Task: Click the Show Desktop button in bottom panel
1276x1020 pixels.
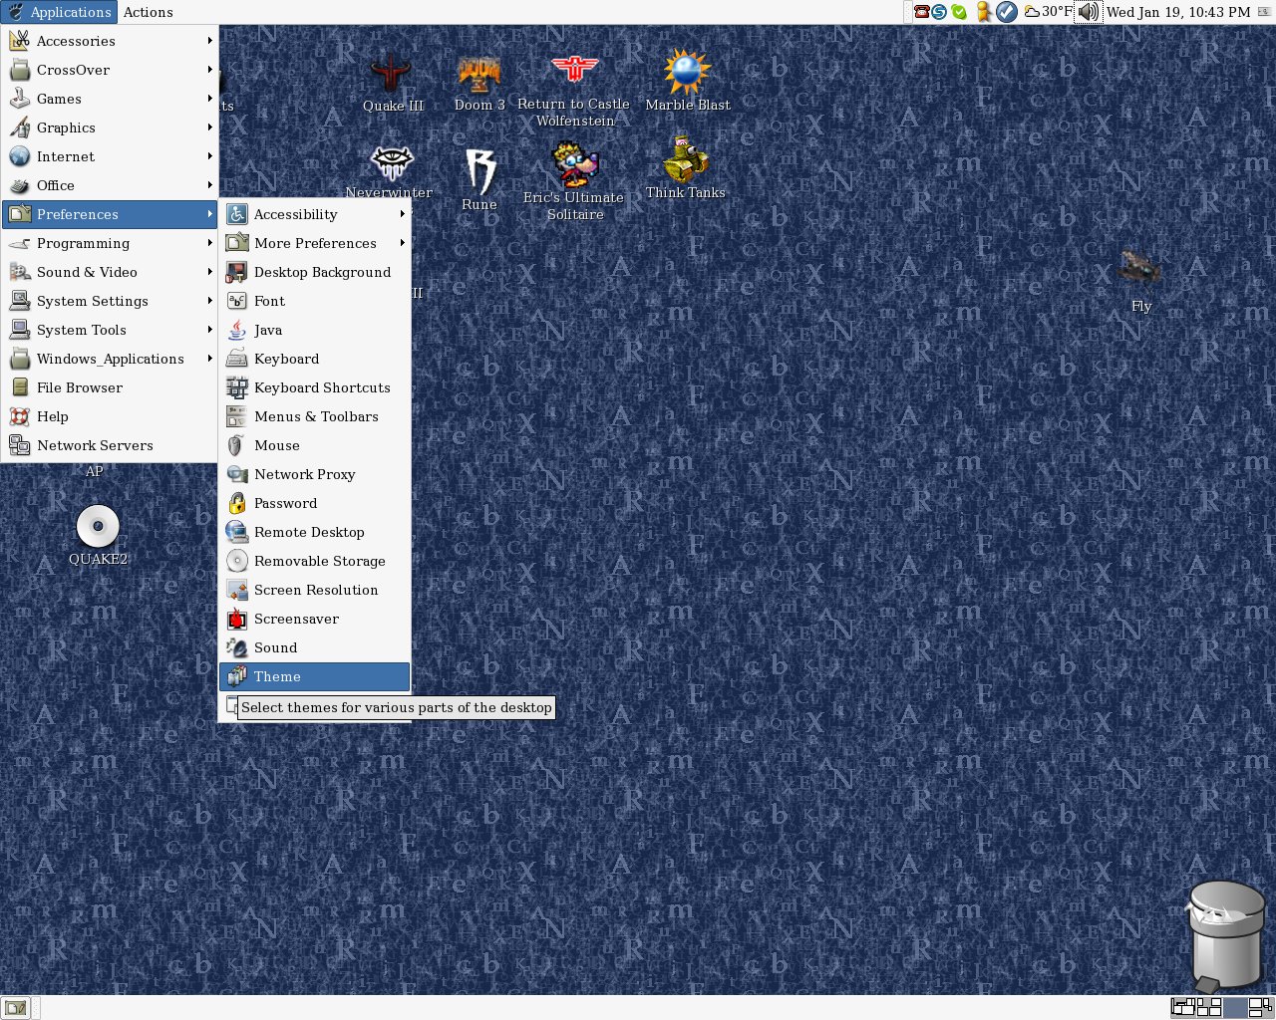Action: pyautogui.click(x=15, y=1007)
